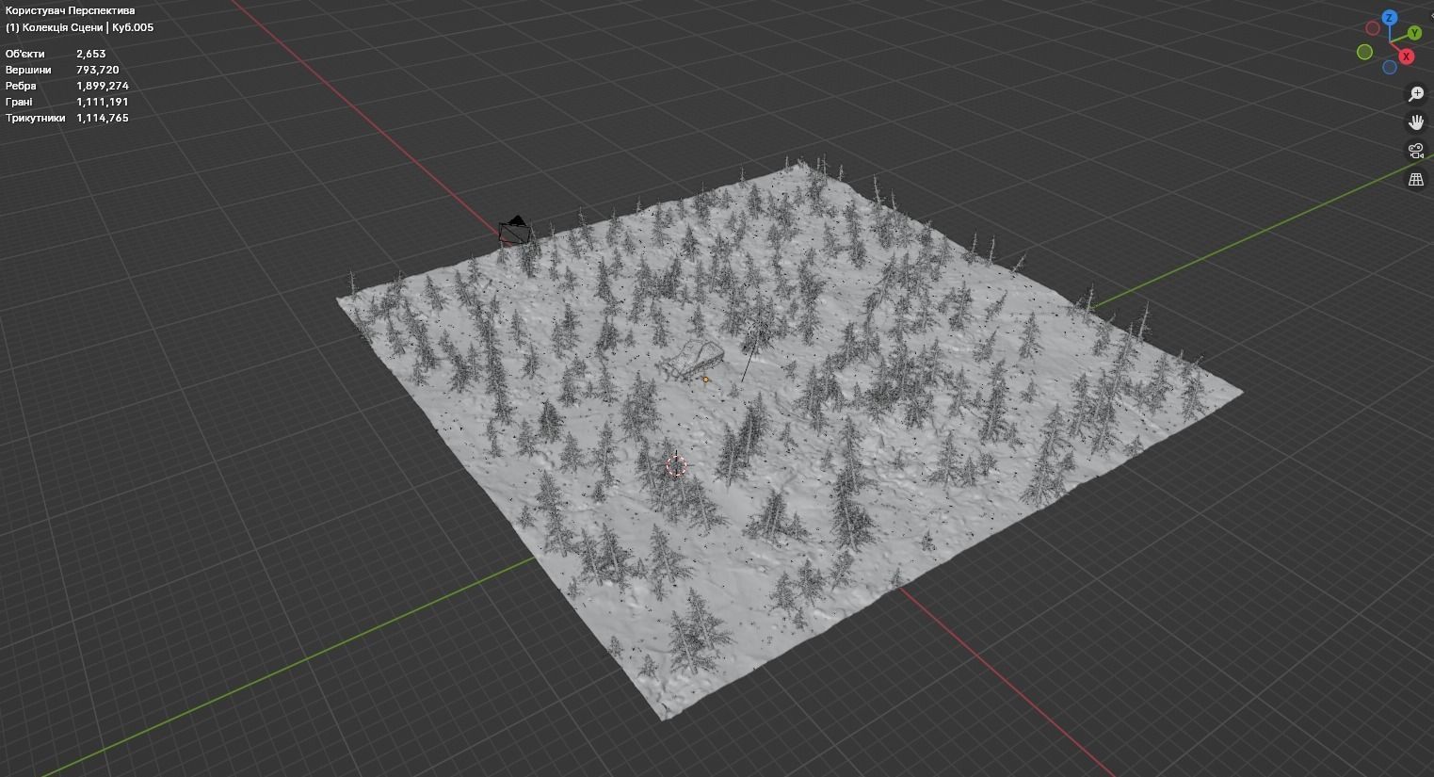Click the green Y axis gizmo handle
The image size is (1434, 777).
click(x=1414, y=33)
